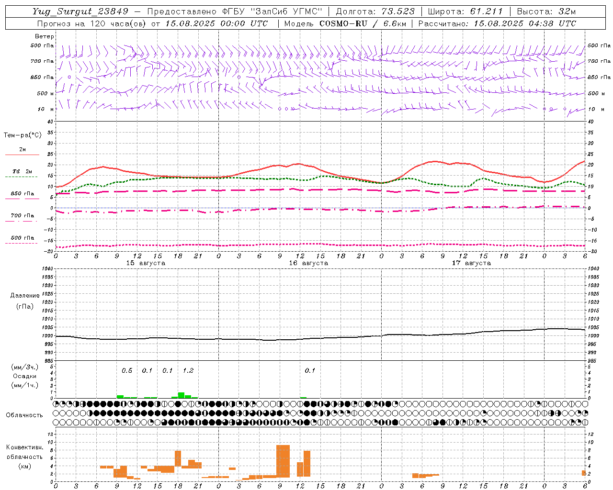Click the tallest green precipitation bar
Image resolution: width=613 pixels, height=490 pixels.
coord(181,395)
